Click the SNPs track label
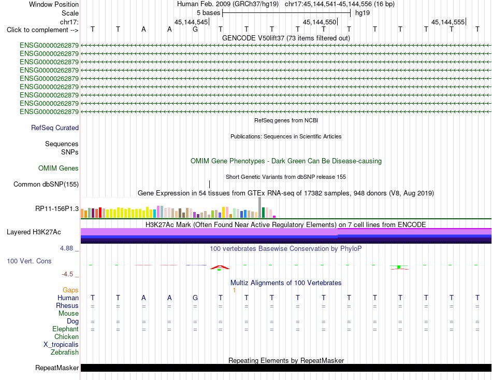492x380 pixels. coord(70,152)
